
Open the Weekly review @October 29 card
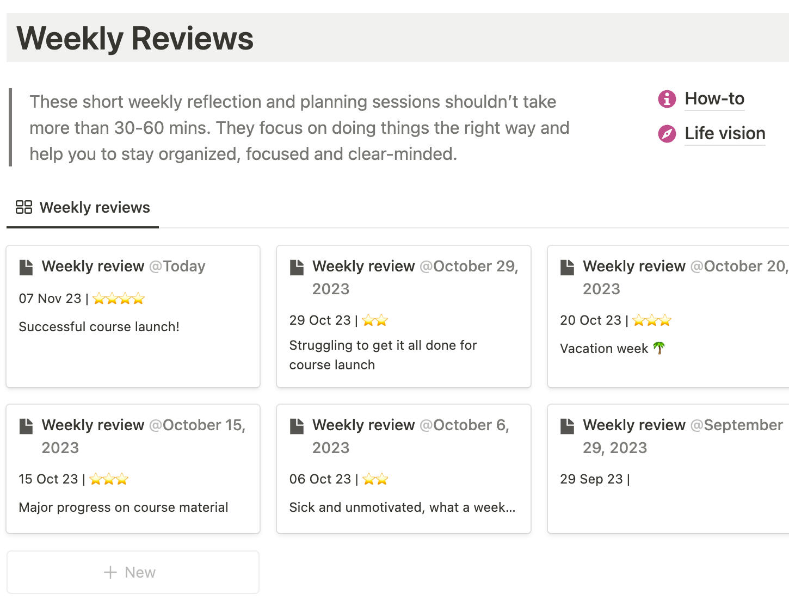click(x=403, y=315)
